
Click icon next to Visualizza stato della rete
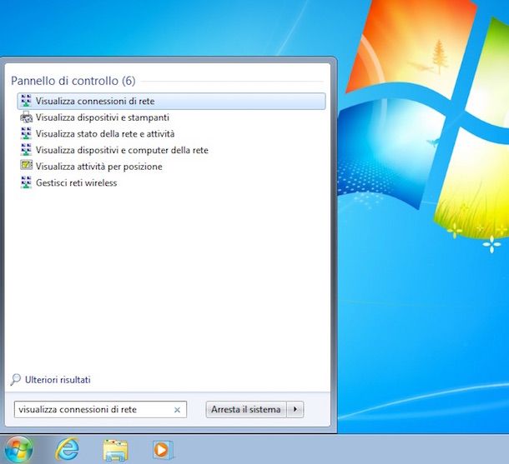[26, 133]
